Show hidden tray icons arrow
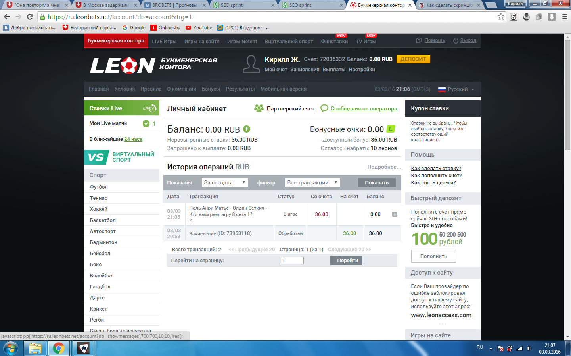571x356 pixels. 491,348
